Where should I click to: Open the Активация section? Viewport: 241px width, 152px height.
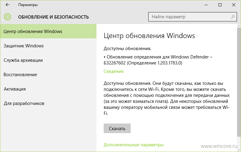48,89
